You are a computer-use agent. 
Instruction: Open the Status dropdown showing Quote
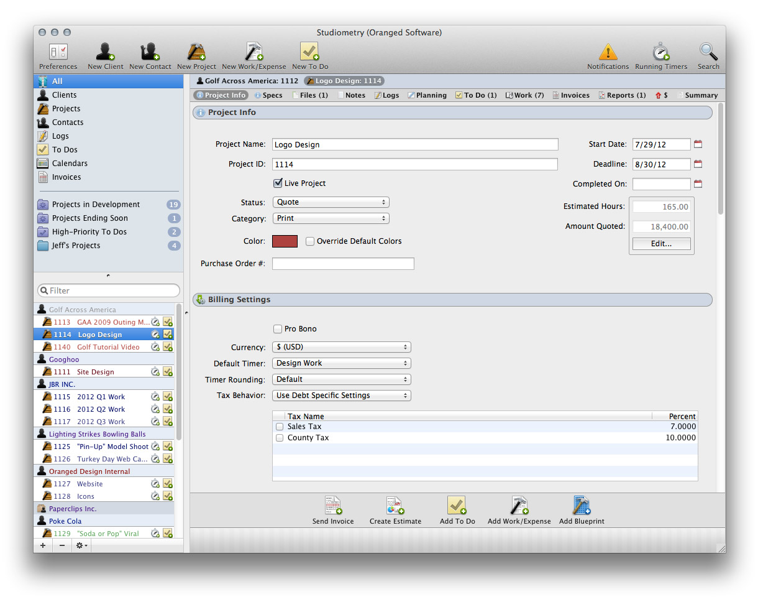click(331, 202)
